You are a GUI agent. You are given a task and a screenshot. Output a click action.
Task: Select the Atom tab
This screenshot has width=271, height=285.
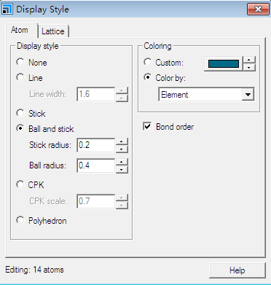(20, 30)
